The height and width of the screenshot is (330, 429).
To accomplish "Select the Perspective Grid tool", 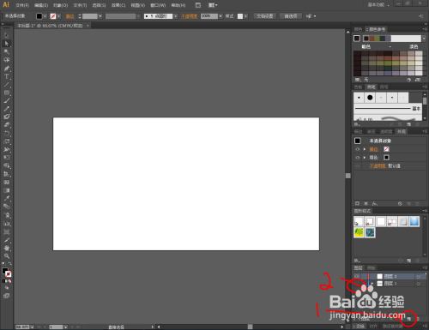I will point(6,174).
